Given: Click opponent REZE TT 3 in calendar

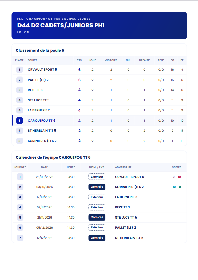Looking at the screenshot, I should [x=122, y=207].
